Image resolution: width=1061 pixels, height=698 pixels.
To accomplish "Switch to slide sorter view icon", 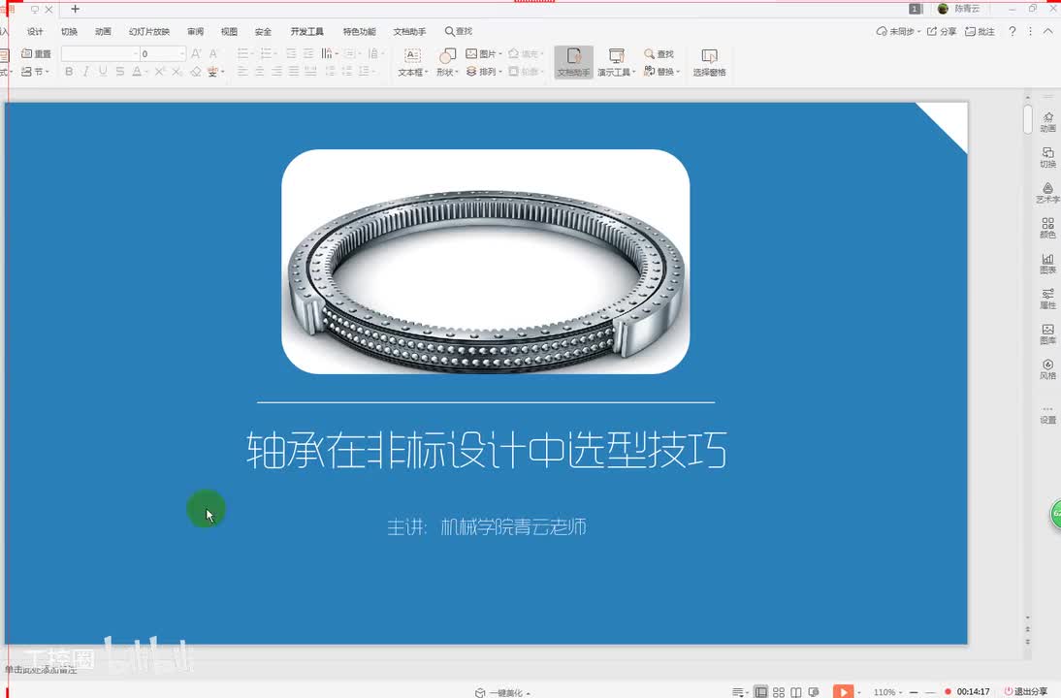I will [779, 692].
